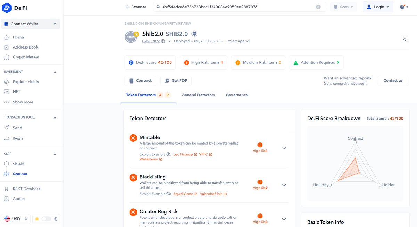
Task: Click High Risk Items 4 badge
Action: (203, 63)
